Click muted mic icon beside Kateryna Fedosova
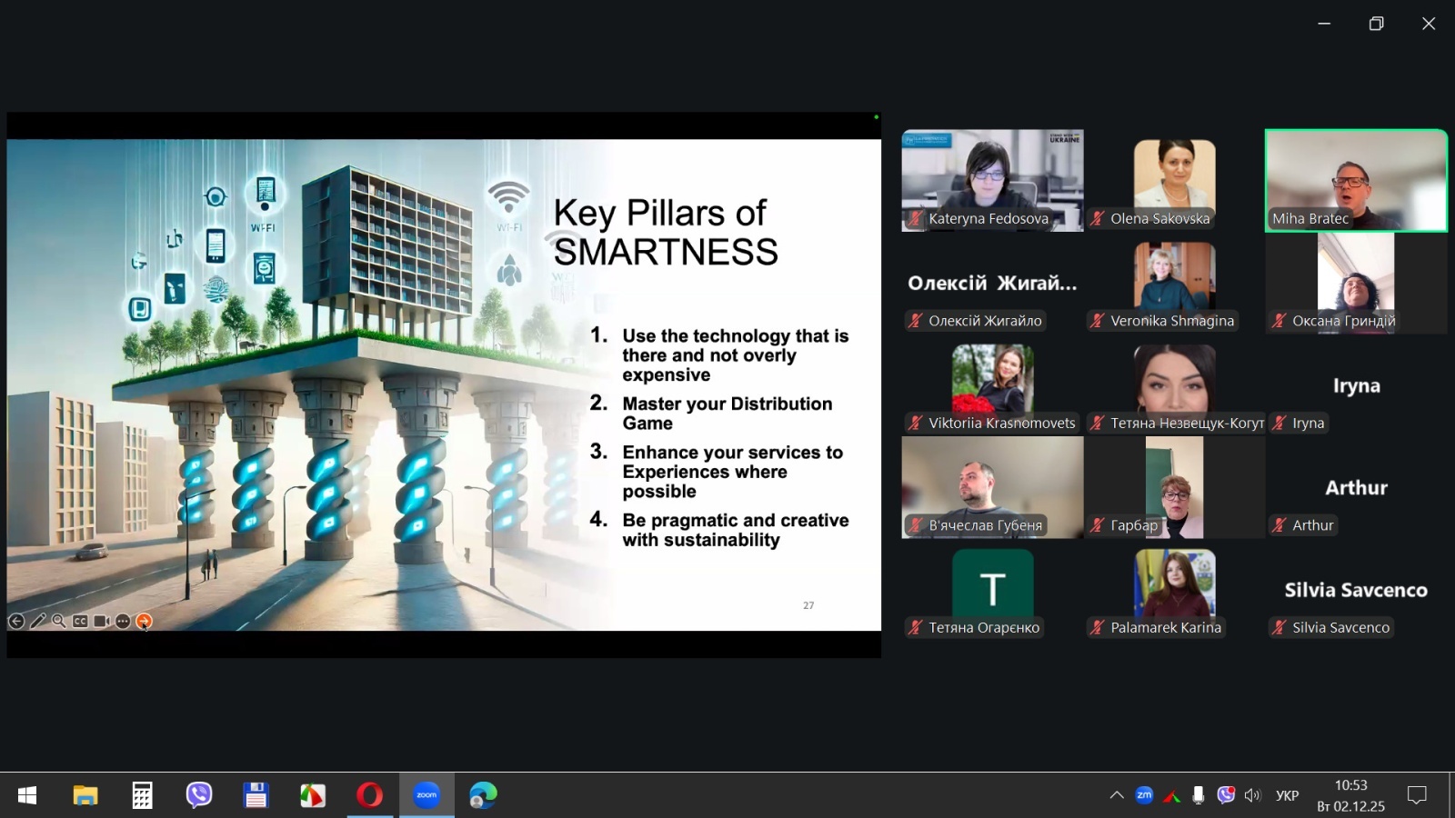The width and height of the screenshot is (1455, 818). click(915, 219)
